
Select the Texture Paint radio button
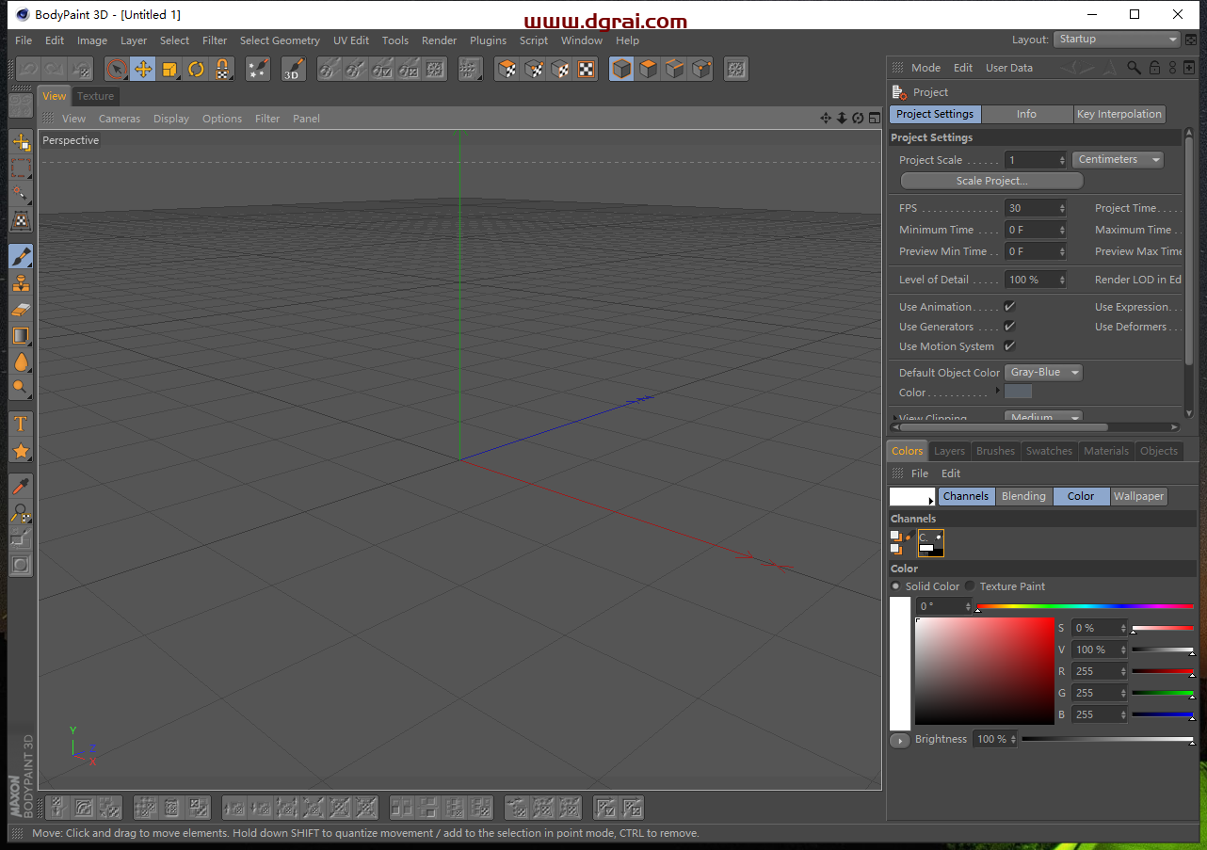tap(970, 586)
